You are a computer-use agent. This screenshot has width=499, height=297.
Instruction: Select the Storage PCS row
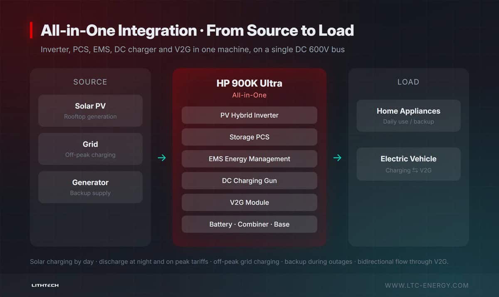pyautogui.click(x=249, y=137)
